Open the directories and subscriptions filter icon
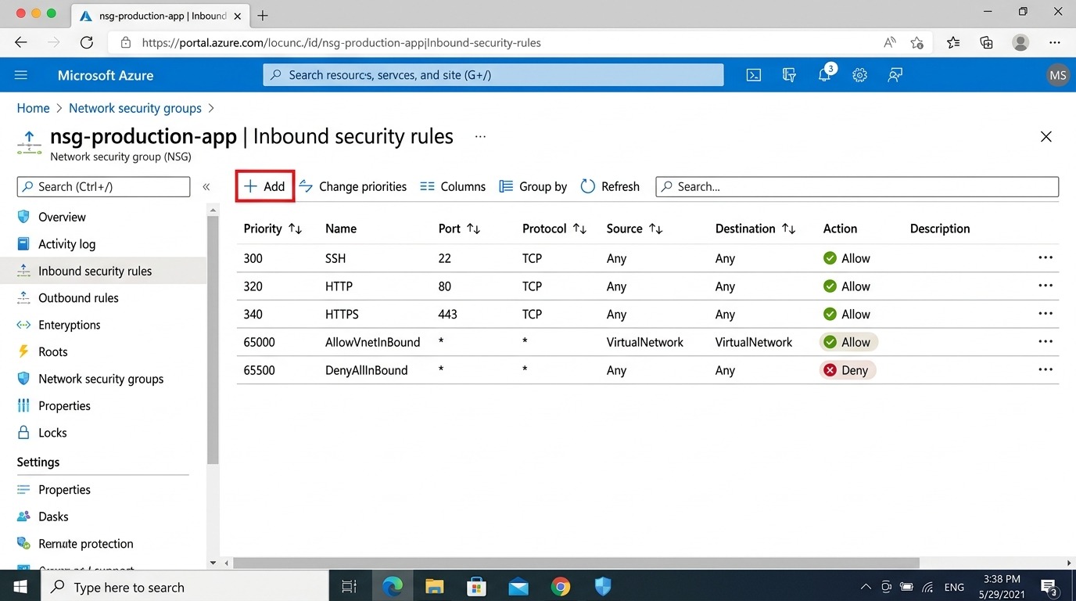The image size is (1076, 601). tap(789, 75)
